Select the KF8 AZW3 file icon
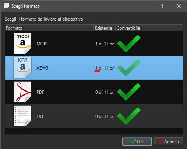This screenshot has width=187, height=149. coord(22,68)
